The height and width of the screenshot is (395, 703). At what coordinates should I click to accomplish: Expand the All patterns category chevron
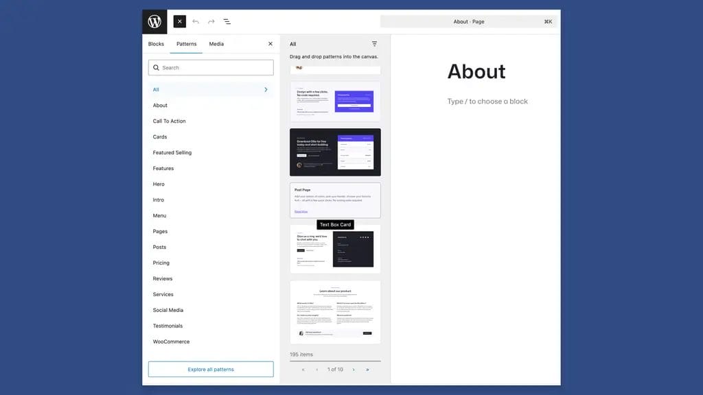pos(267,89)
